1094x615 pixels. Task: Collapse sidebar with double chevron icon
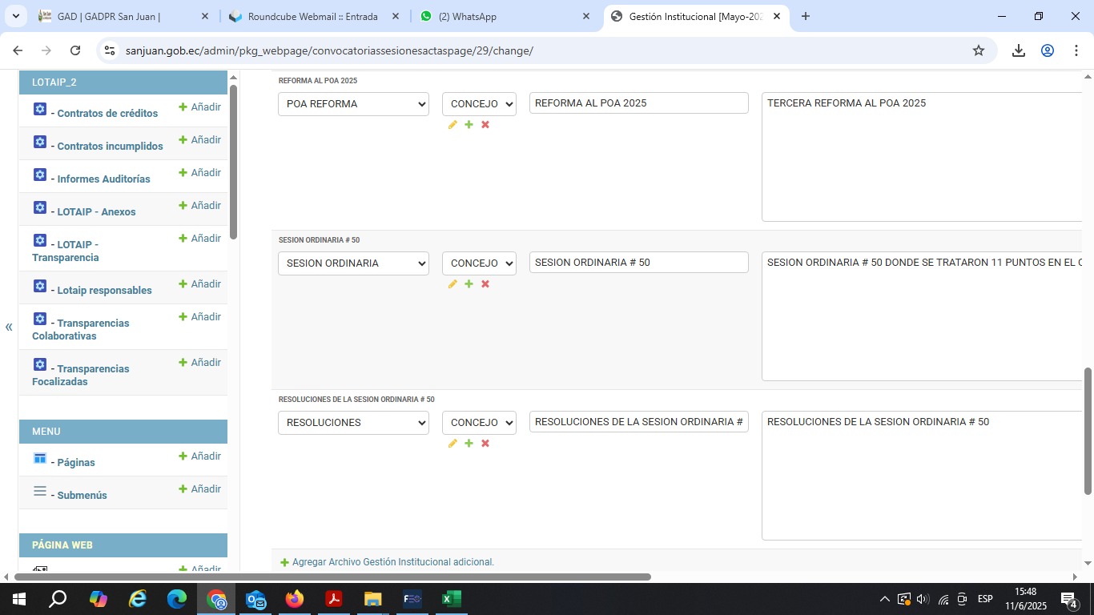tap(9, 327)
